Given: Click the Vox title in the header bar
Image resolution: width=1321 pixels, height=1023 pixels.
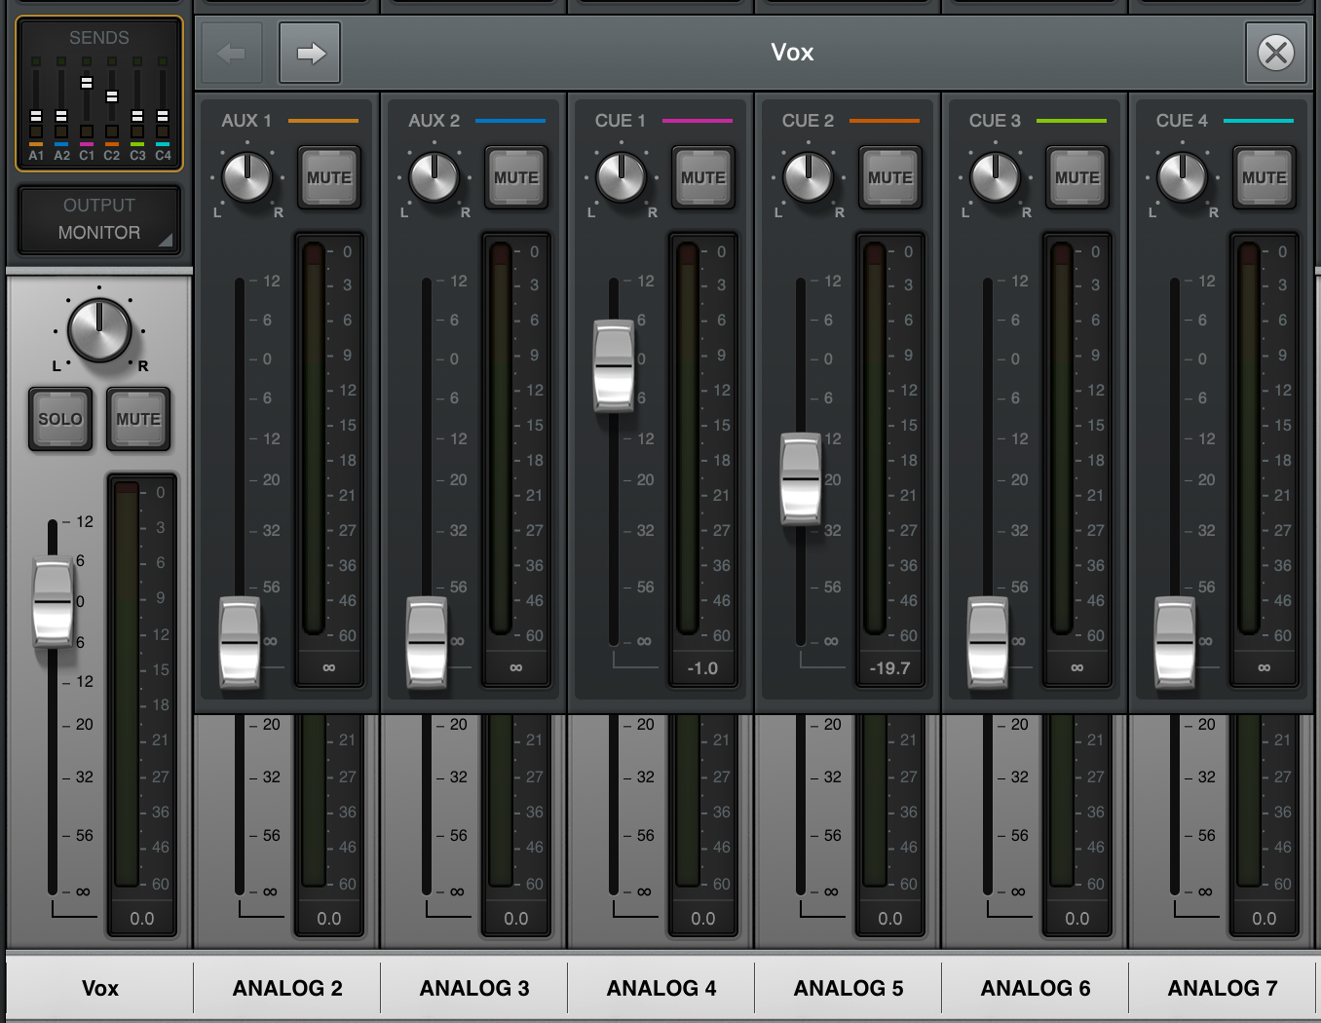Looking at the screenshot, I should pos(792,53).
